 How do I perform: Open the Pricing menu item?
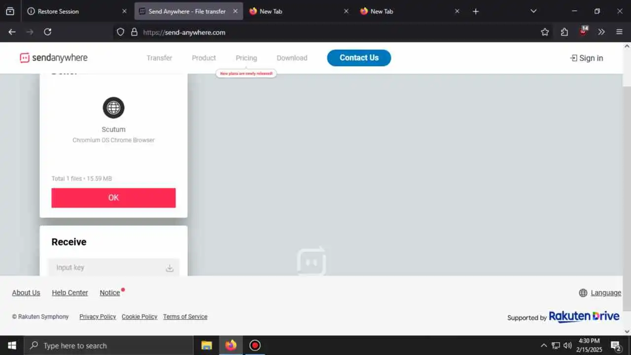pyautogui.click(x=246, y=58)
